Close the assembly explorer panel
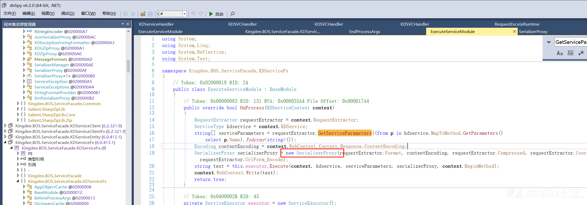 pyautogui.click(x=128, y=24)
